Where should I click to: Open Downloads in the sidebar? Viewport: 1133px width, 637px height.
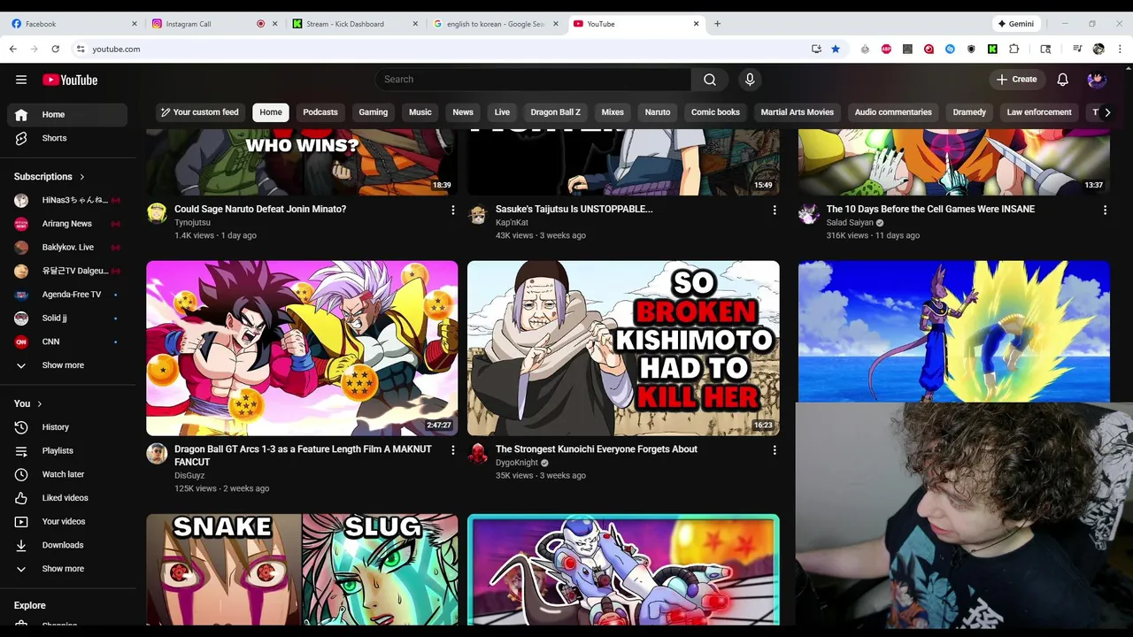click(x=67, y=545)
